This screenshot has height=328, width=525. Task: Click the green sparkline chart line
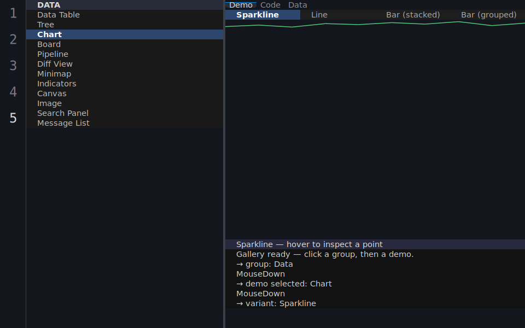point(375,24)
